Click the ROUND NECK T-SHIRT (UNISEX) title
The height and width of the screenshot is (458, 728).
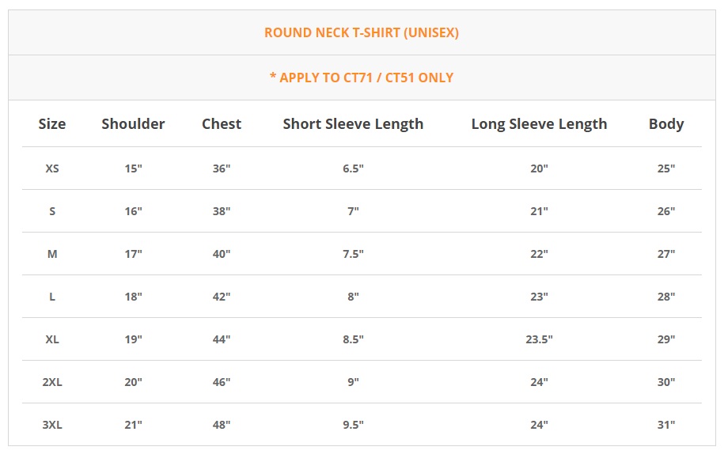tap(362, 32)
